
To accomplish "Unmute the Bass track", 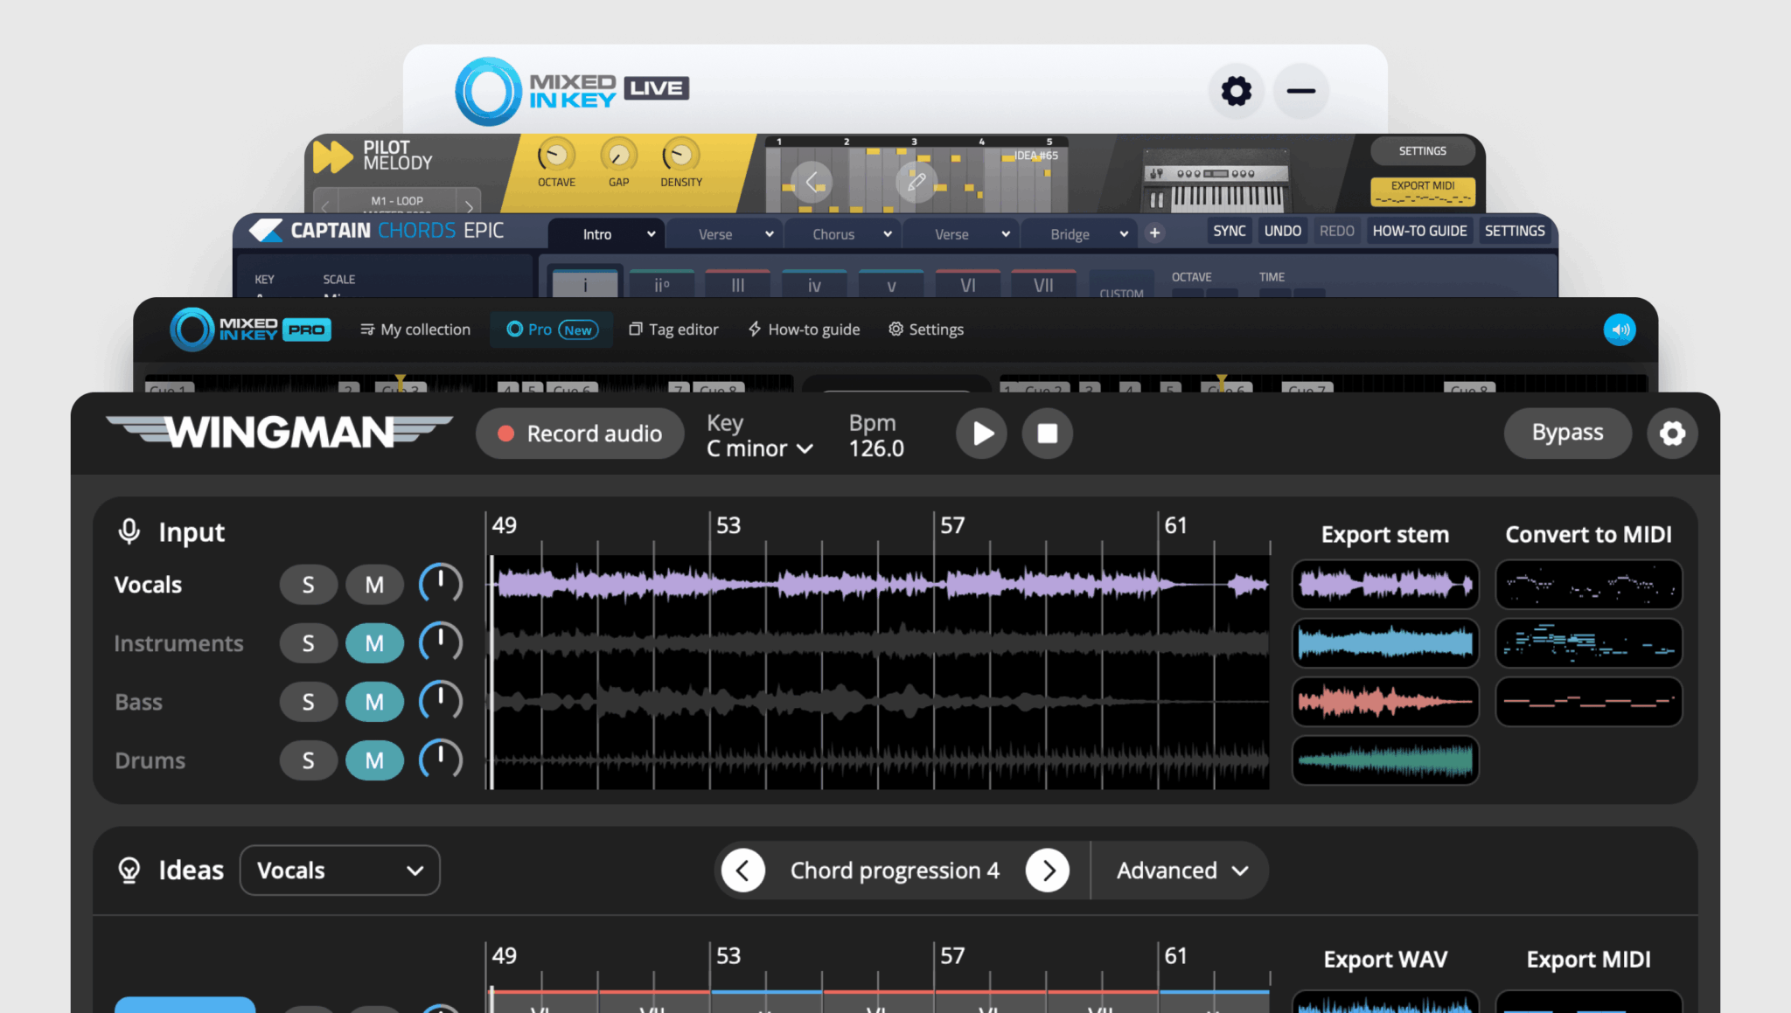I will click(x=374, y=702).
